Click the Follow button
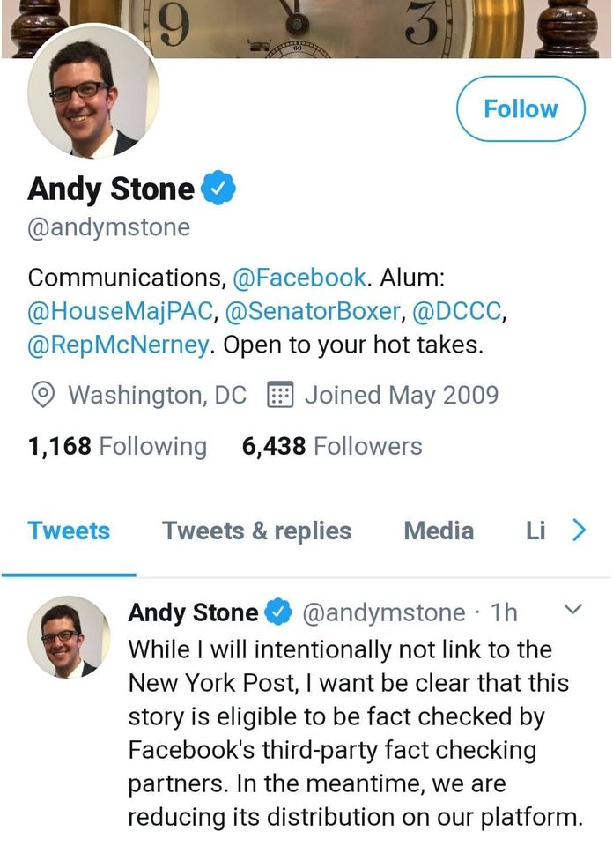The height and width of the screenshot is (846, 613). [521, 109]
